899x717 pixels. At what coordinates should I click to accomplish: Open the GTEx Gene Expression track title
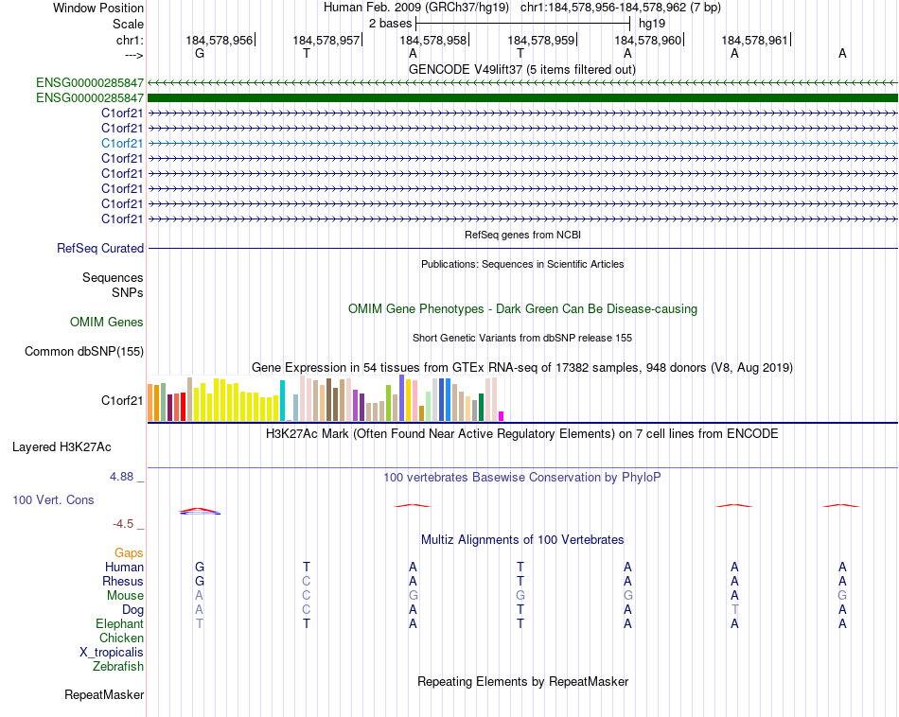522,367
